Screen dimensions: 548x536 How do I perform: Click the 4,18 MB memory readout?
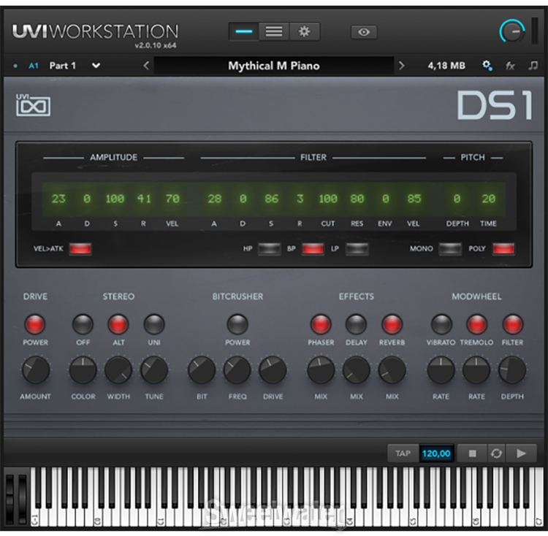[x=446, y=66]
